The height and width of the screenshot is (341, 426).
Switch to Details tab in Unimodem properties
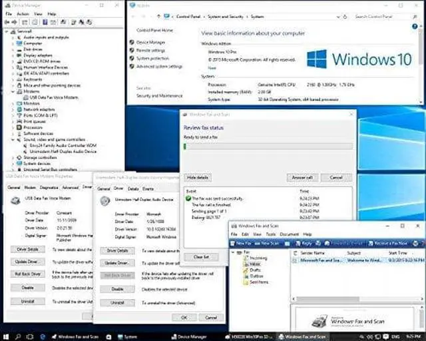[133, 188]
